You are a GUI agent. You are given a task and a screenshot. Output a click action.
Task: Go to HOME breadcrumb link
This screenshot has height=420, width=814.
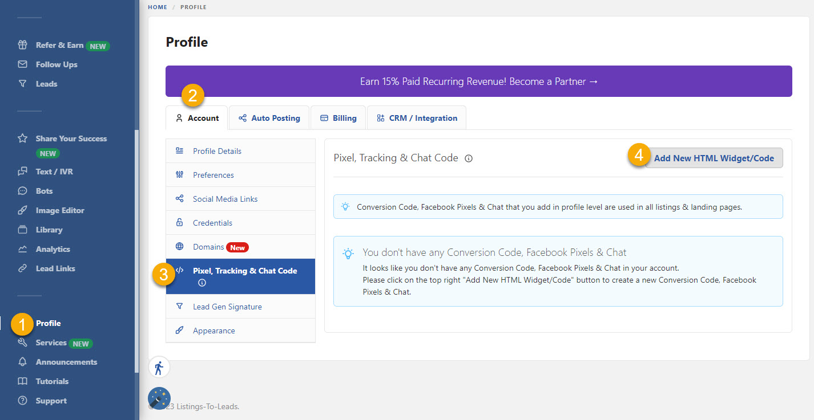coord(158,7)
